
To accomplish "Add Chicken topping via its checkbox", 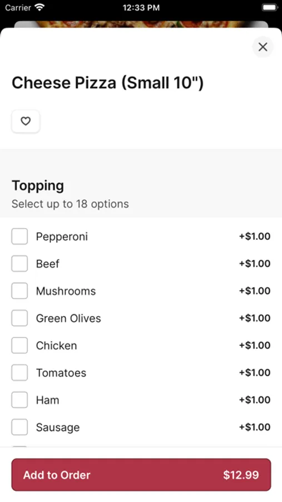I will pos(19,345).
